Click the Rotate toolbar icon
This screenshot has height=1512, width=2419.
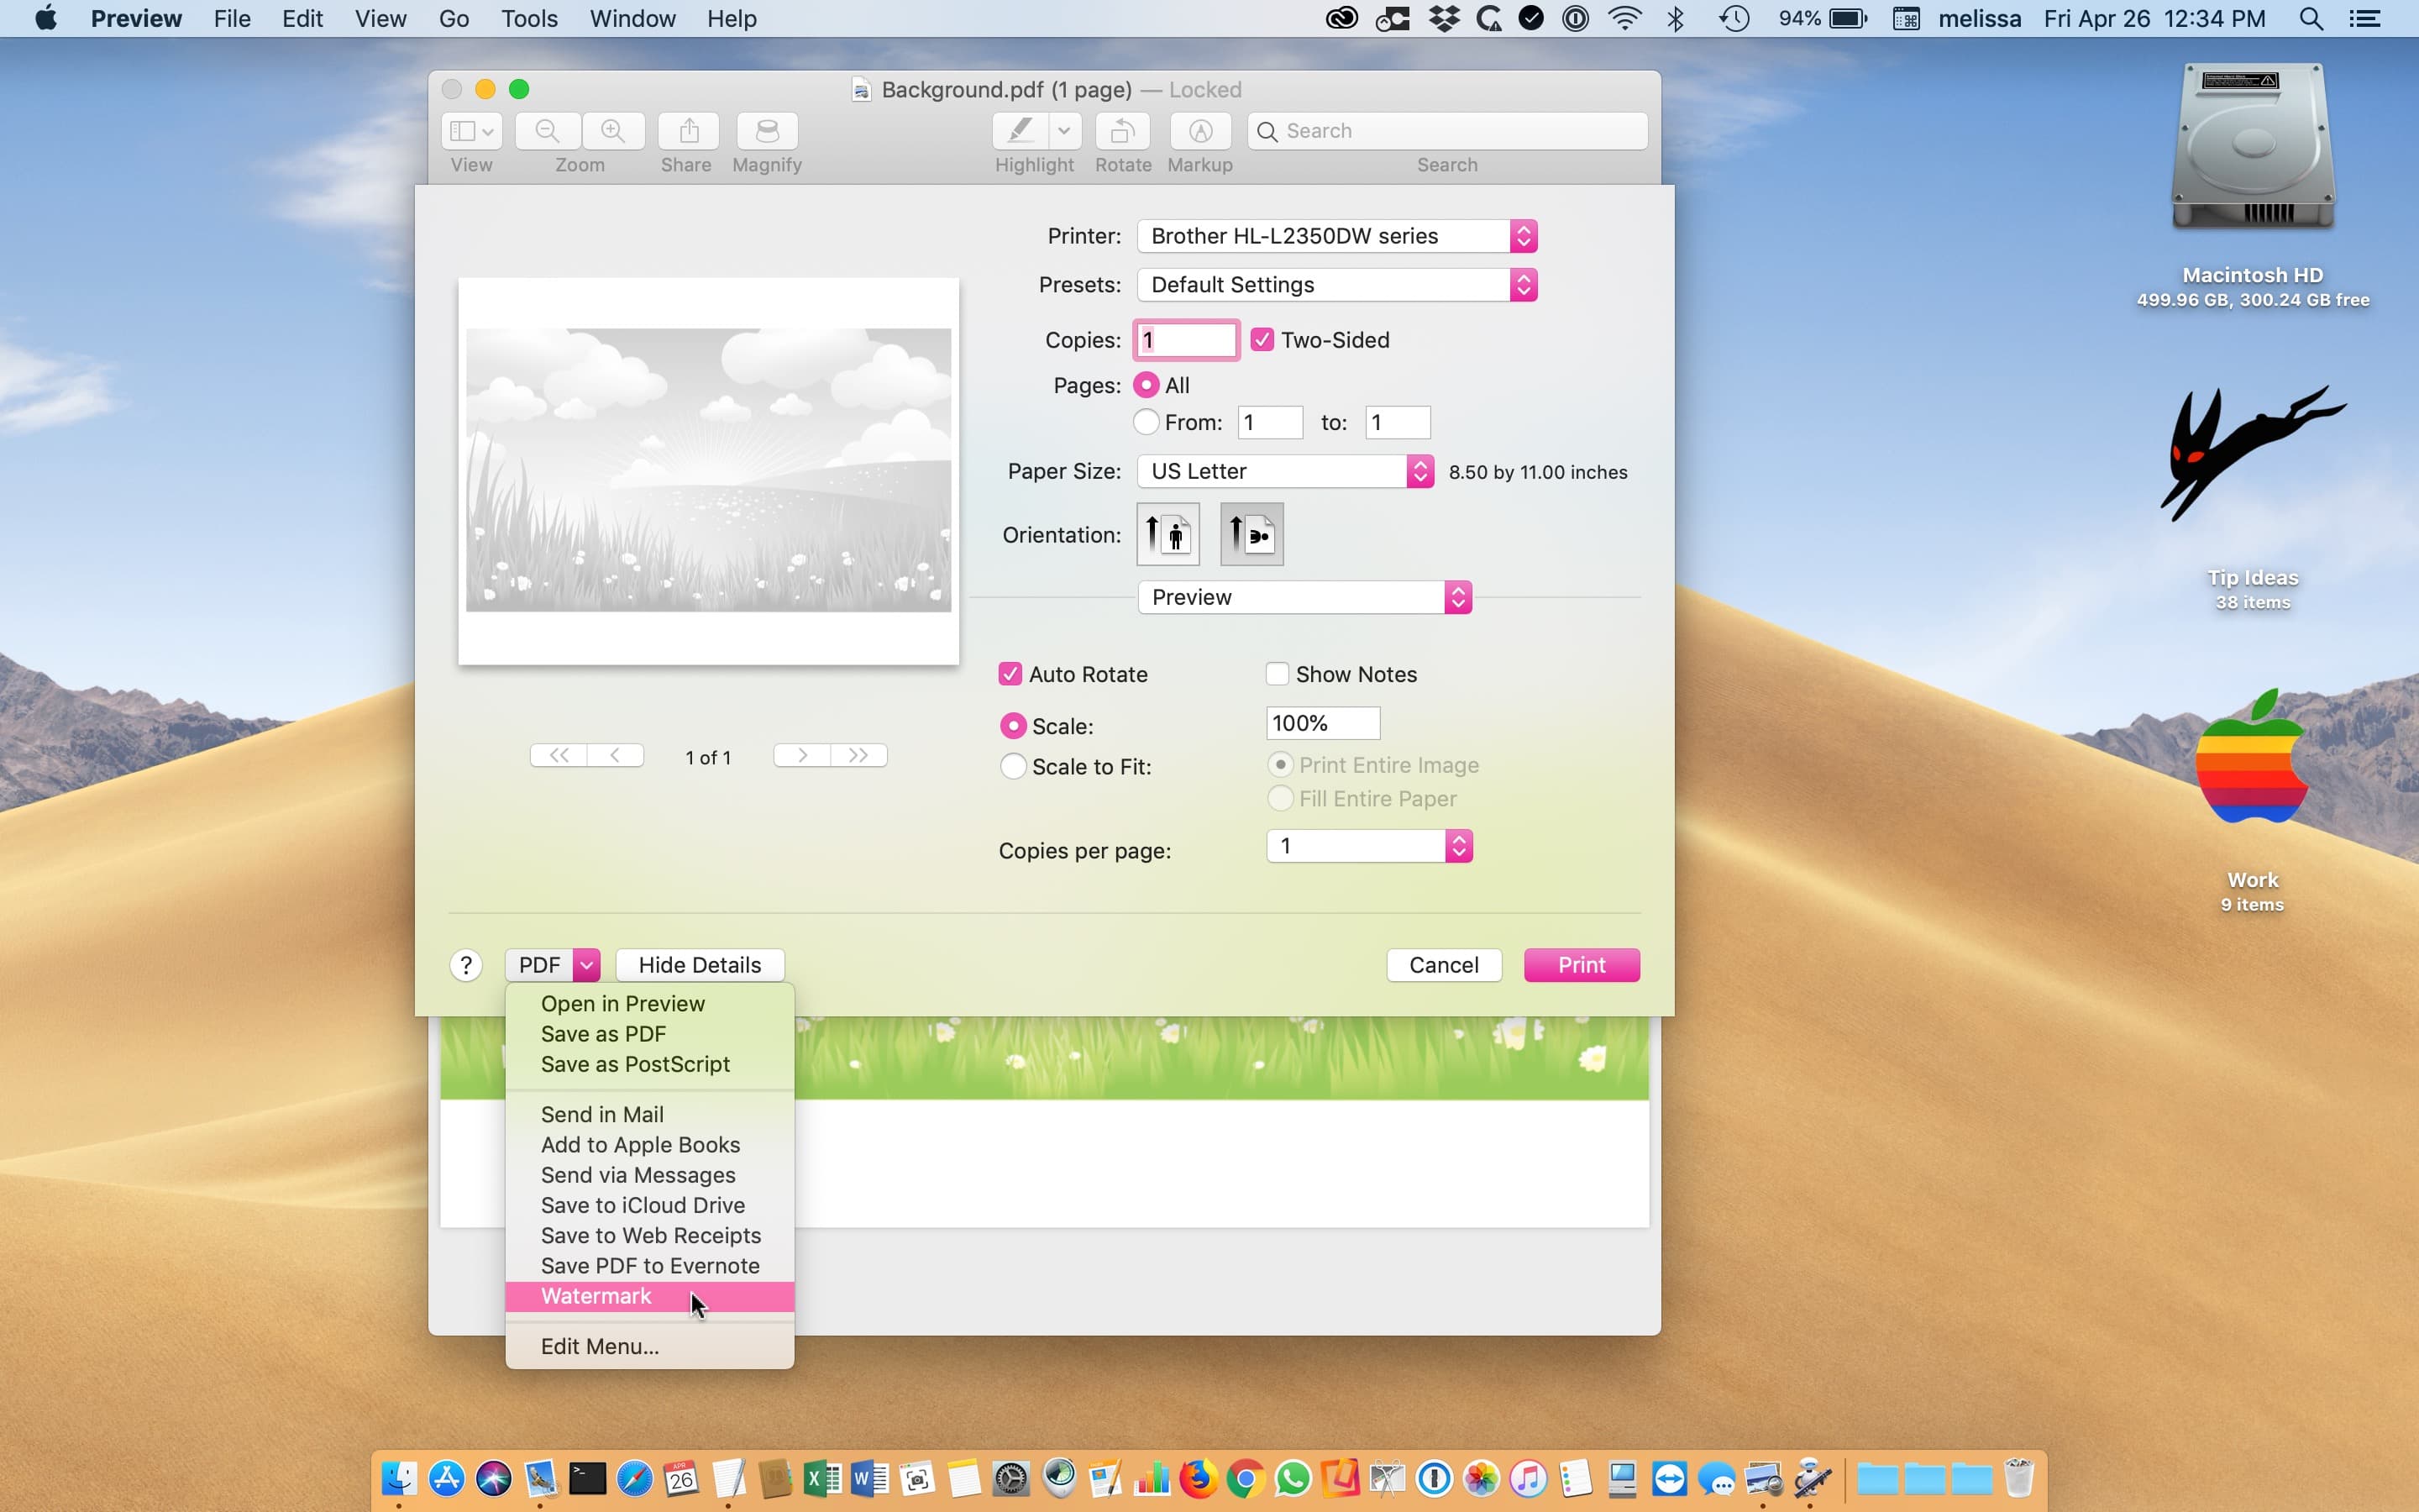[x=1122, y=131]
